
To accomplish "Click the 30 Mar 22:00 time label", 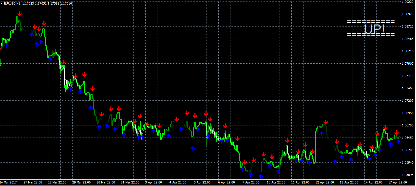I will coord(106,182).
